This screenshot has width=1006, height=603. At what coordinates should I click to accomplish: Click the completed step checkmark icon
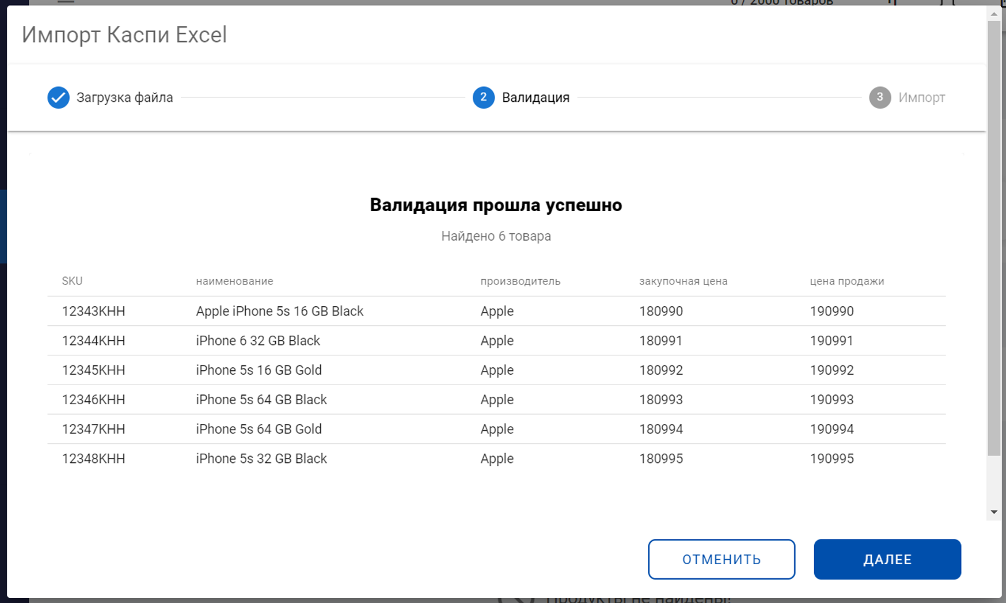click(x=59, y=98)
